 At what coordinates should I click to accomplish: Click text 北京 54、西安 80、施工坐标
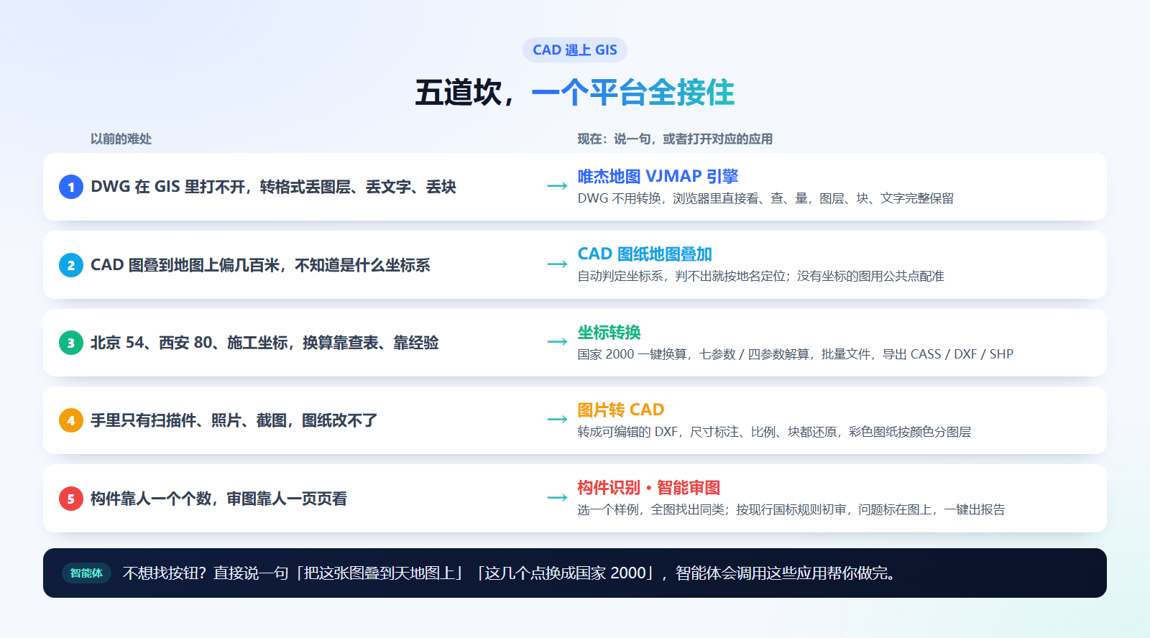click(x=189, y=343)
